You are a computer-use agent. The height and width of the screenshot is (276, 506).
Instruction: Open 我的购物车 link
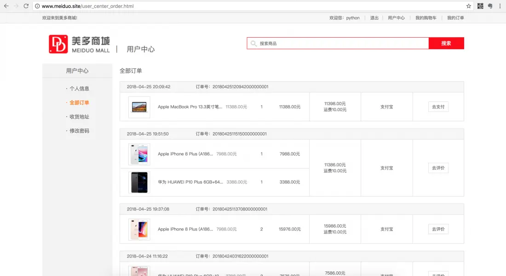(426, 18)
